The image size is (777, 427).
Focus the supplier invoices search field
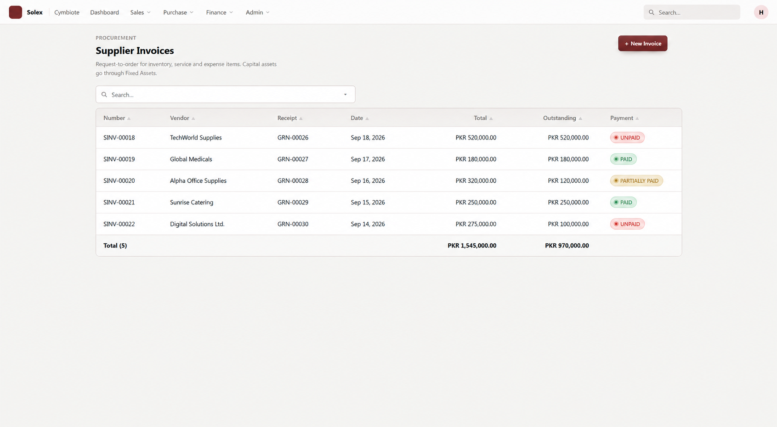click(225, 95)
